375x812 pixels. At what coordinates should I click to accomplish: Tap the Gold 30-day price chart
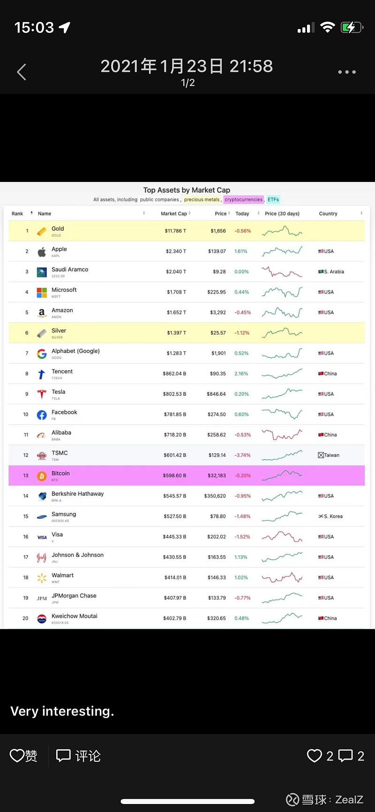point(282,231)
